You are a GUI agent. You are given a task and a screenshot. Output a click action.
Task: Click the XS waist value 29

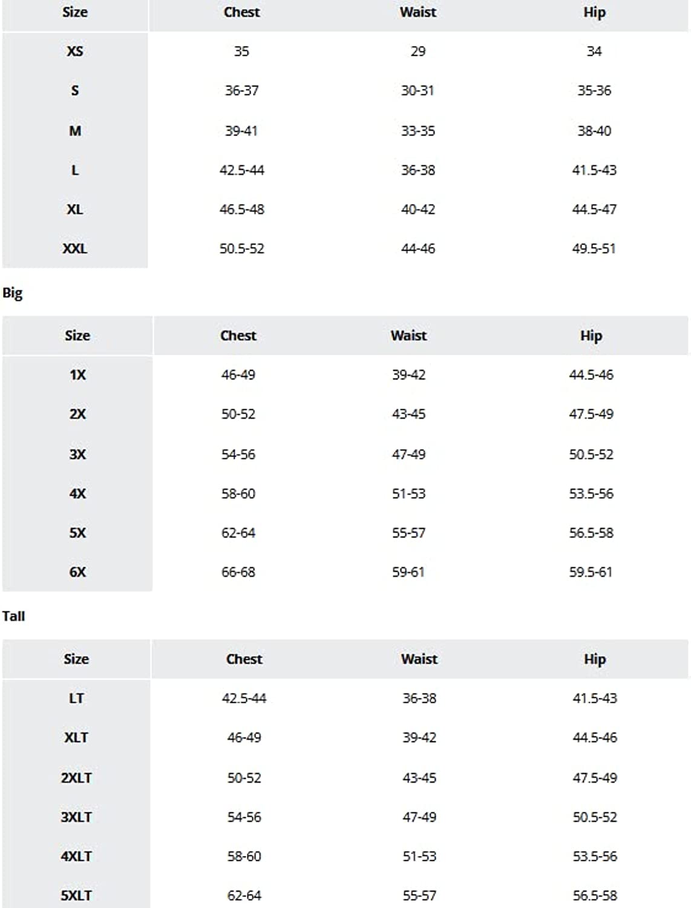[418, 51]
